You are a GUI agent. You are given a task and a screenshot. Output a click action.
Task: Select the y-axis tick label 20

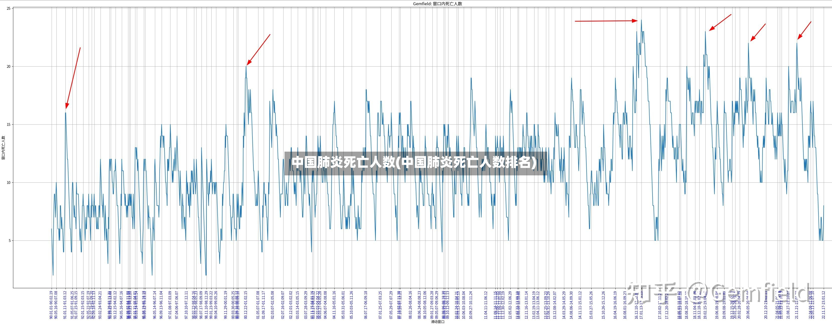tap(9, 67)
